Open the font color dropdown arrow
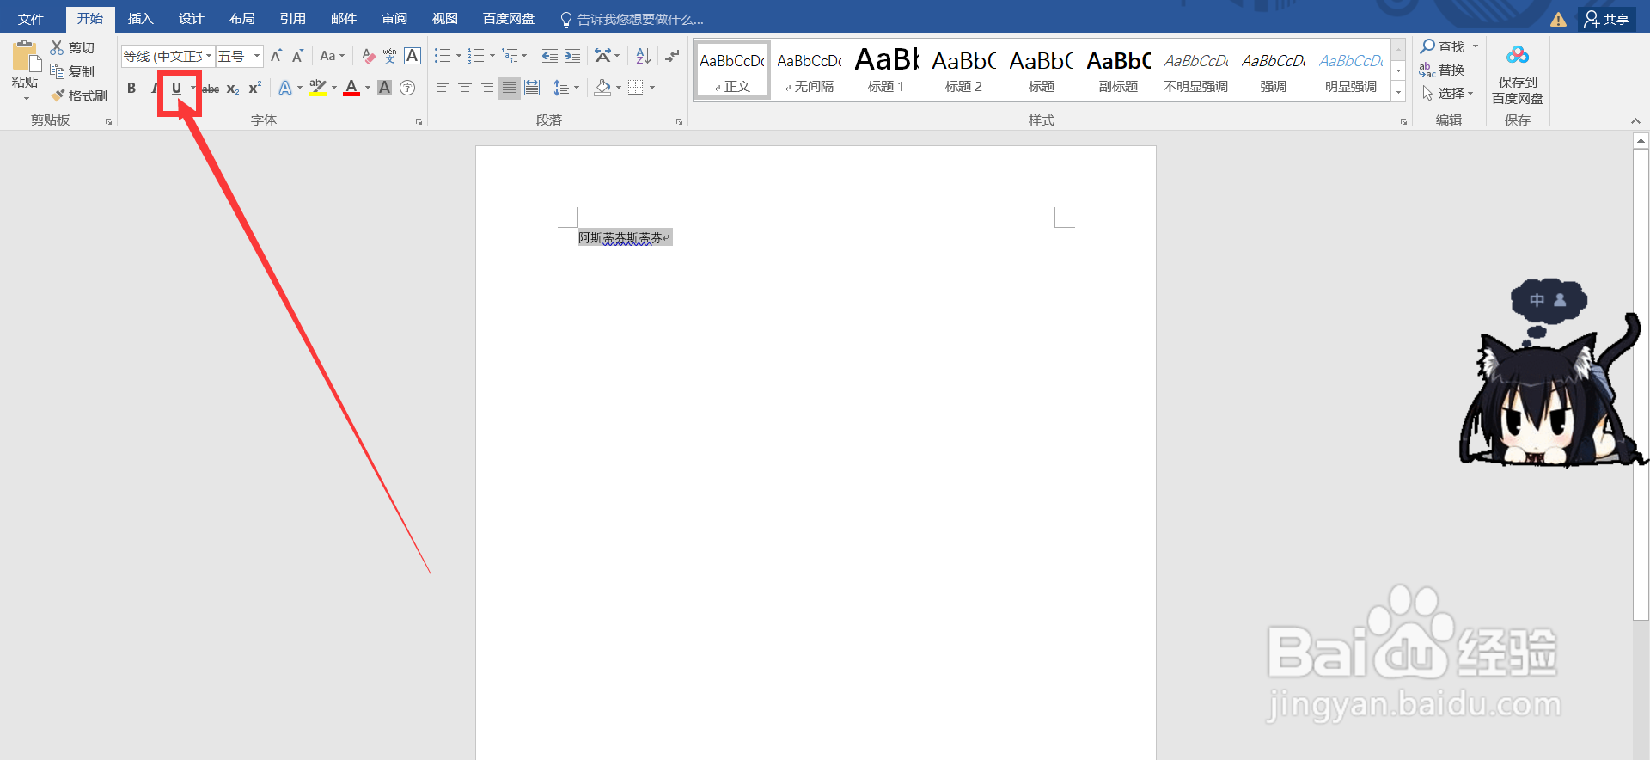Viewport: 1650px width, 760px height. 368,88
